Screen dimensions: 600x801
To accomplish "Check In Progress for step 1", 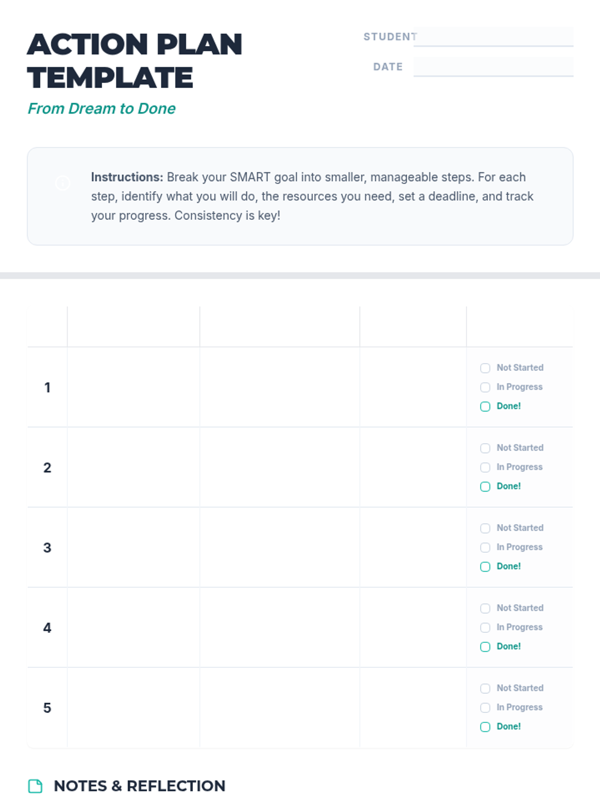I will [x=485, y=387].
